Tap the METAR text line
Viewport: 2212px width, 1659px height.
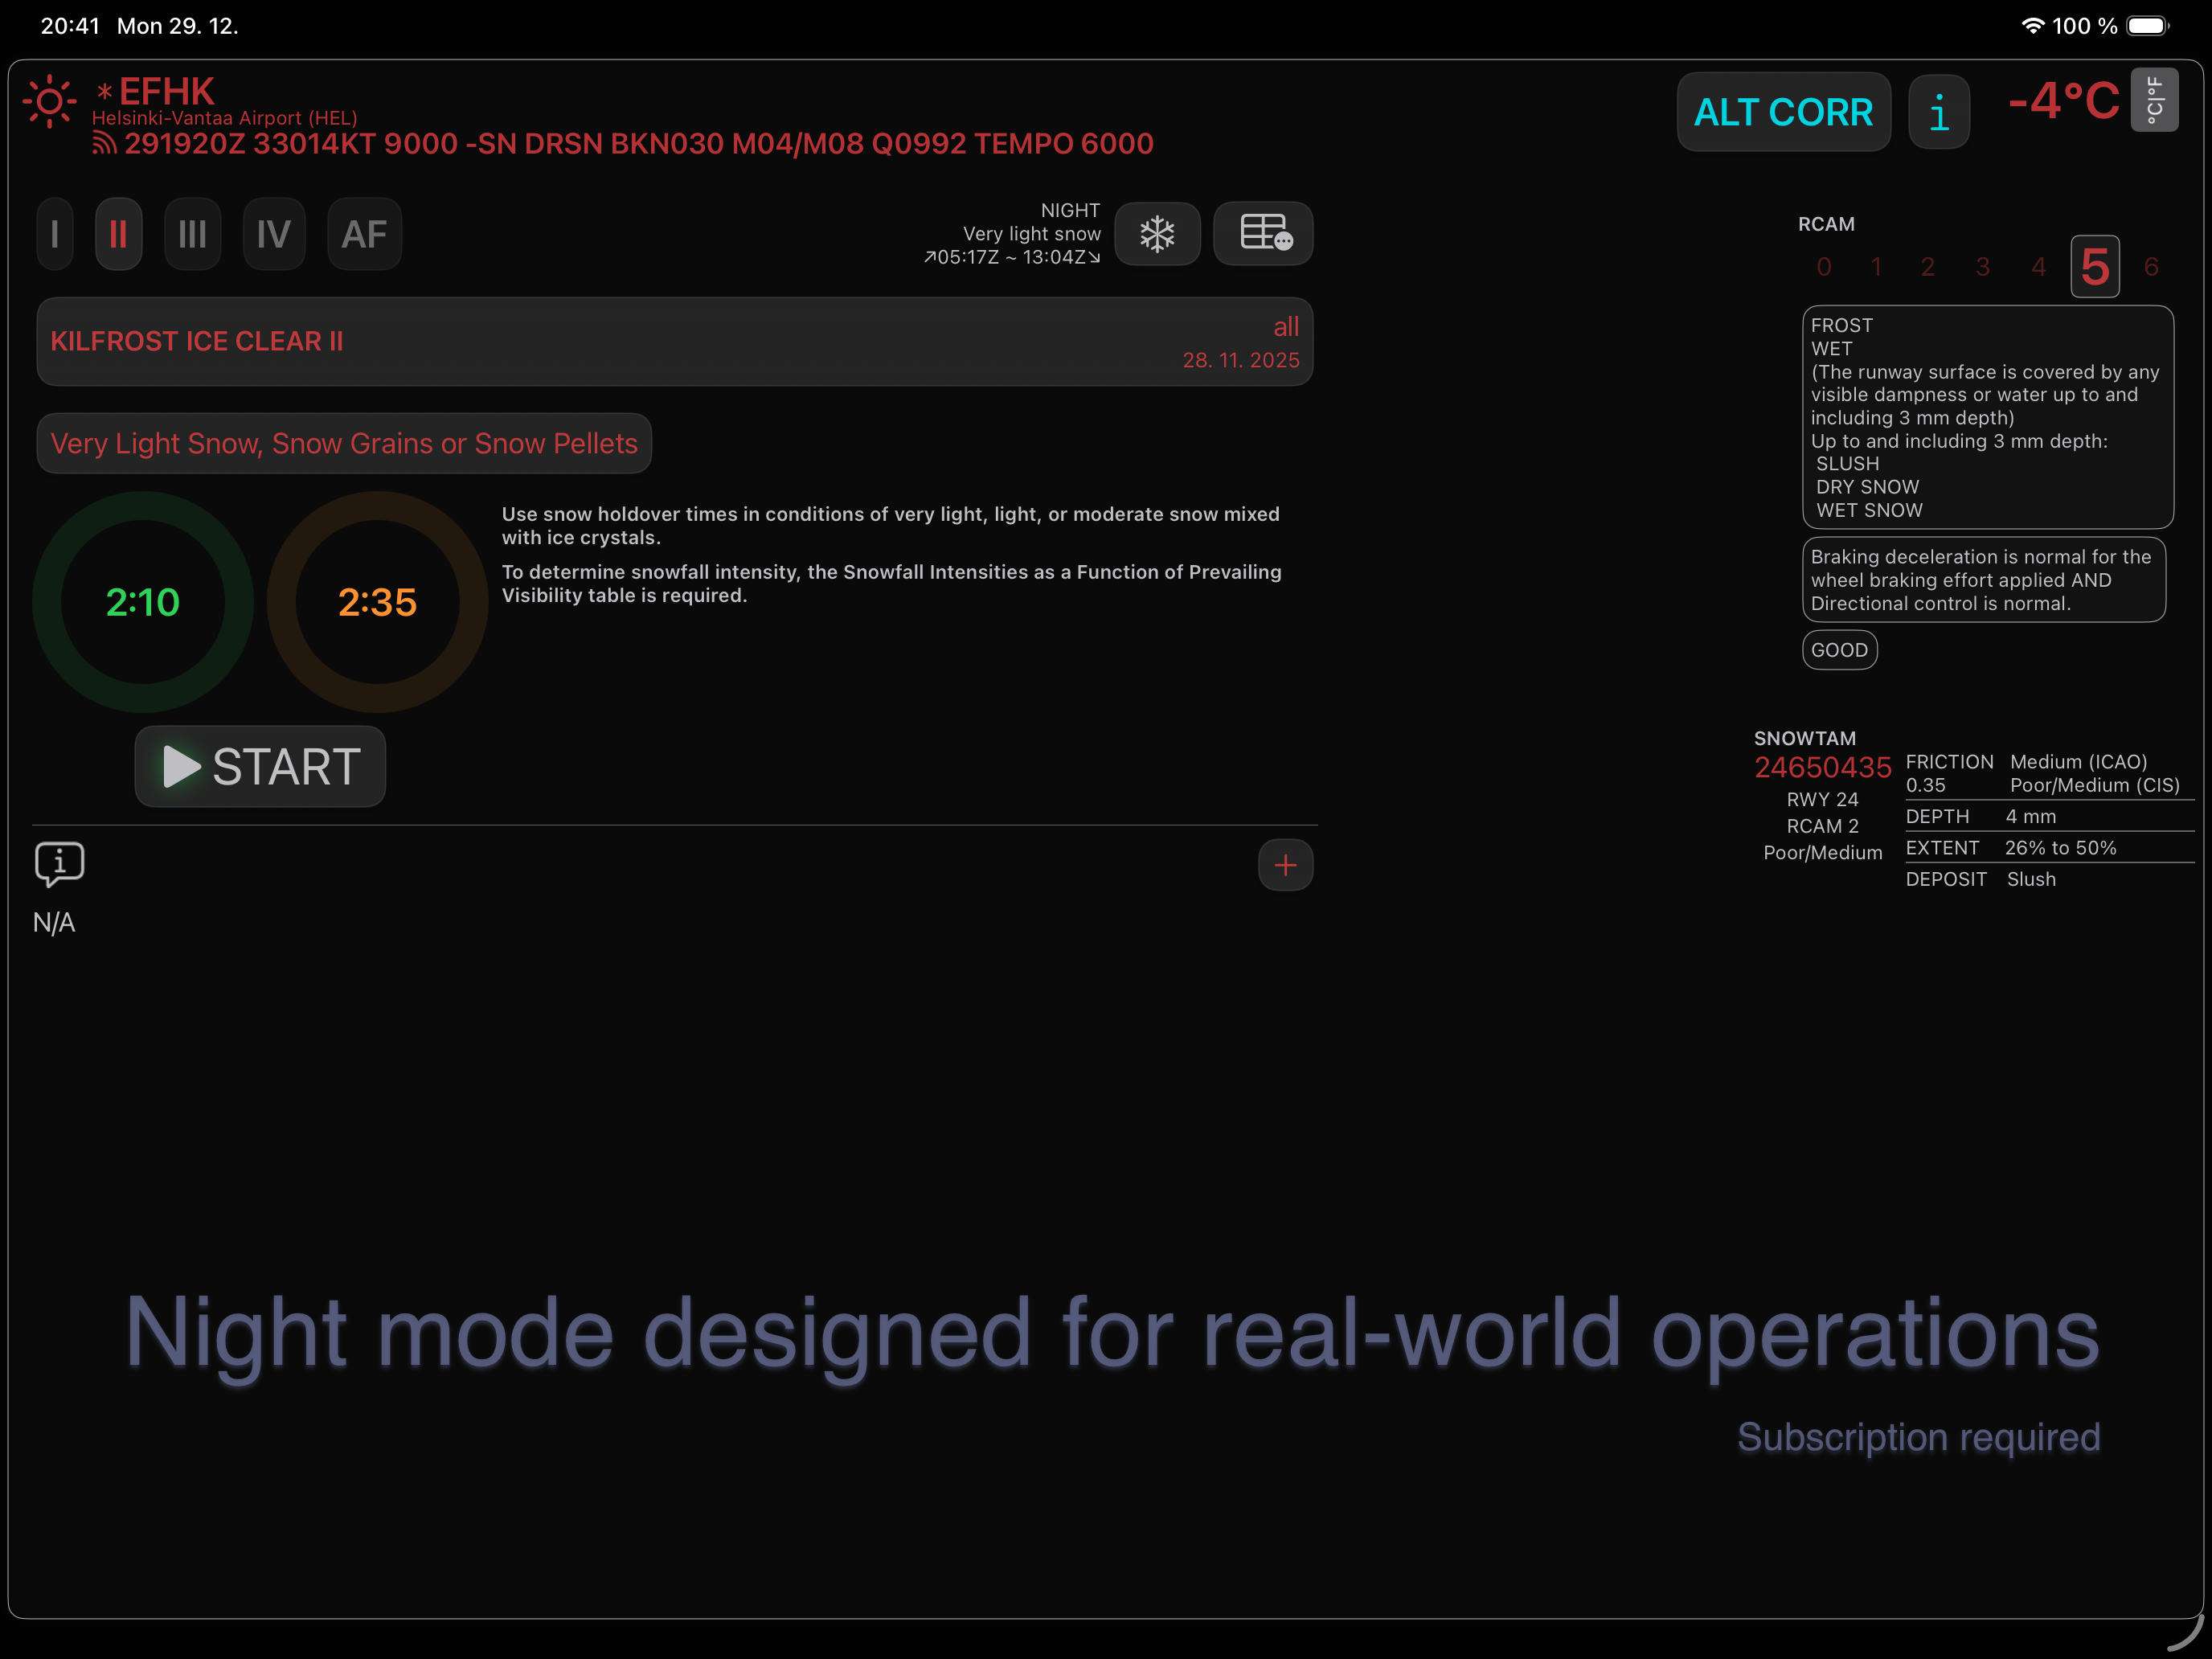639,144
